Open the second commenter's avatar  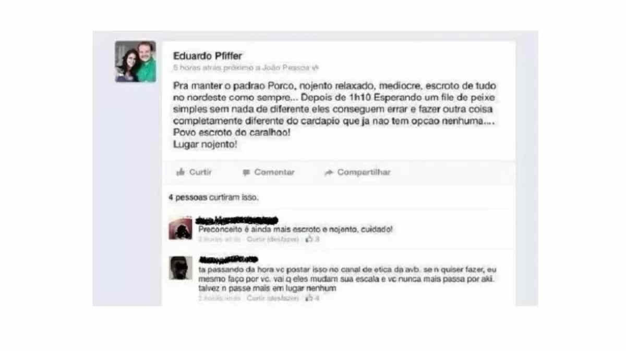pos(180,268)
